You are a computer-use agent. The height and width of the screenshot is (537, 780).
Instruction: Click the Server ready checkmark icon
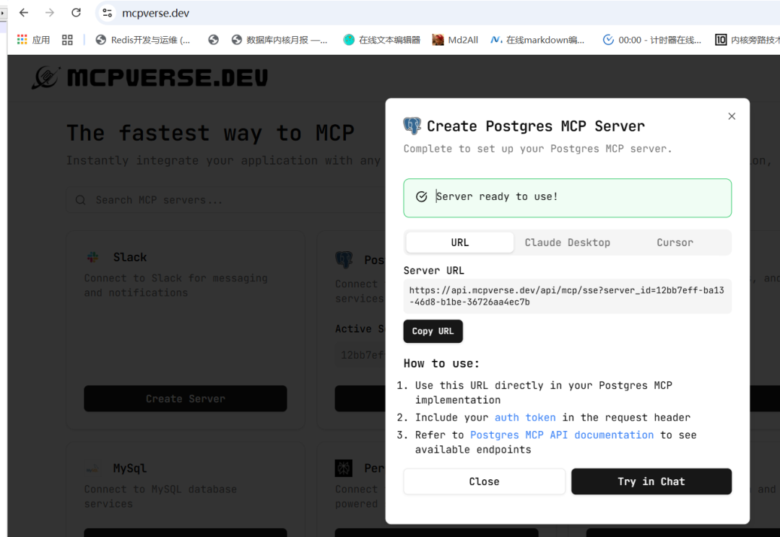(x=421, y=196)
